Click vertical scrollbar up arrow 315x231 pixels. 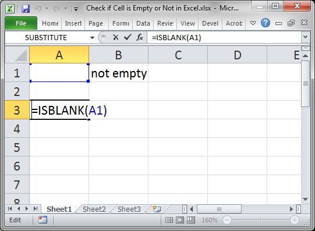click(x=305, y=56)
